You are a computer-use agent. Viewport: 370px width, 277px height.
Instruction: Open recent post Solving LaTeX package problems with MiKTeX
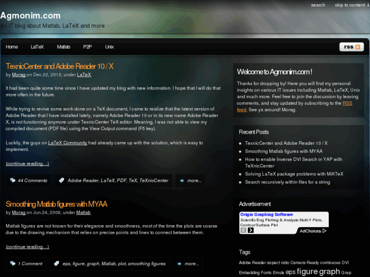tap(294, 174)
